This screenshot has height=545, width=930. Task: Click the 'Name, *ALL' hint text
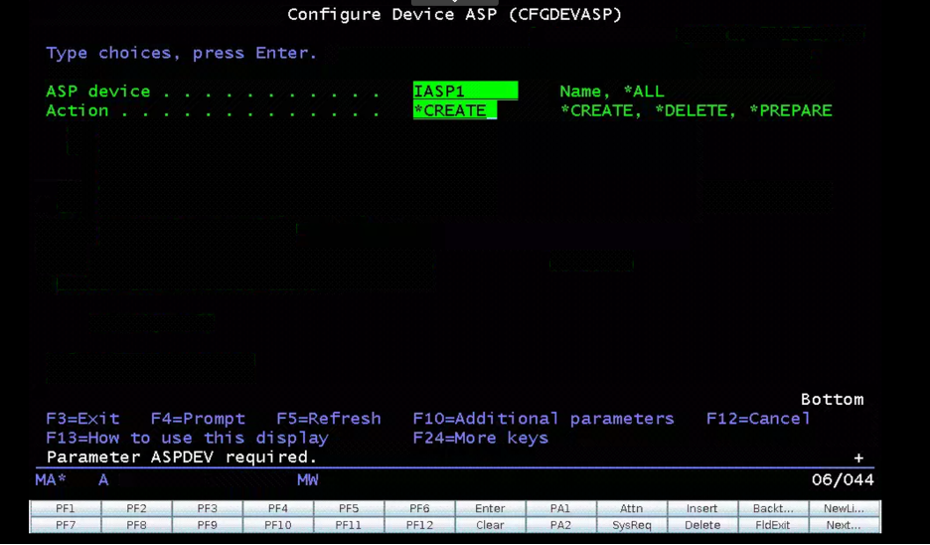[612, 91]
